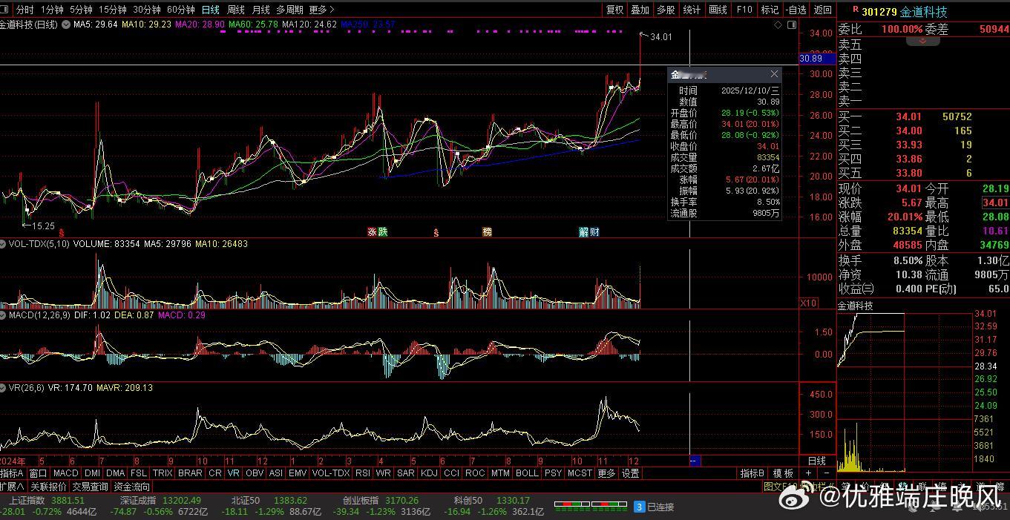The width and height of the screenshot is (1010, 520).
Task: Toggle the 复权 price adjustment option
Action: 614,10
